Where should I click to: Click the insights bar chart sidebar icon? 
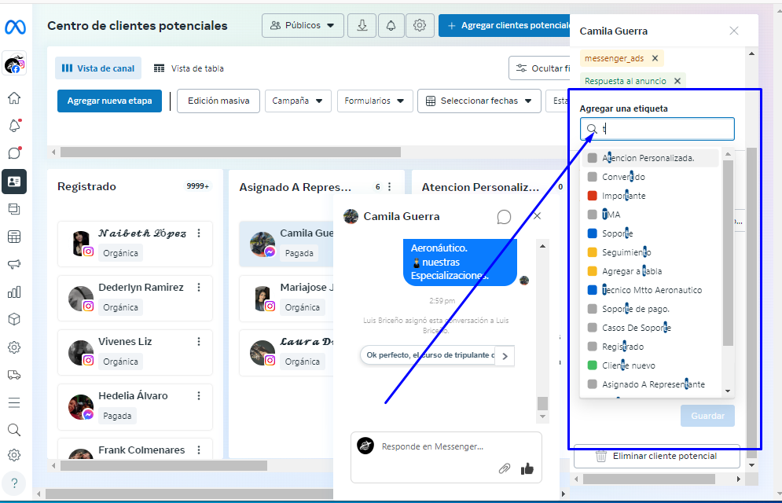14,292
